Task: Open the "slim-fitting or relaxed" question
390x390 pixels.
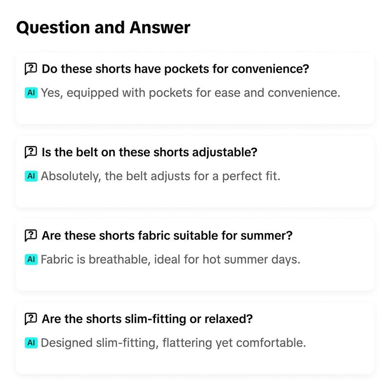Action: [x=147, y=319]
